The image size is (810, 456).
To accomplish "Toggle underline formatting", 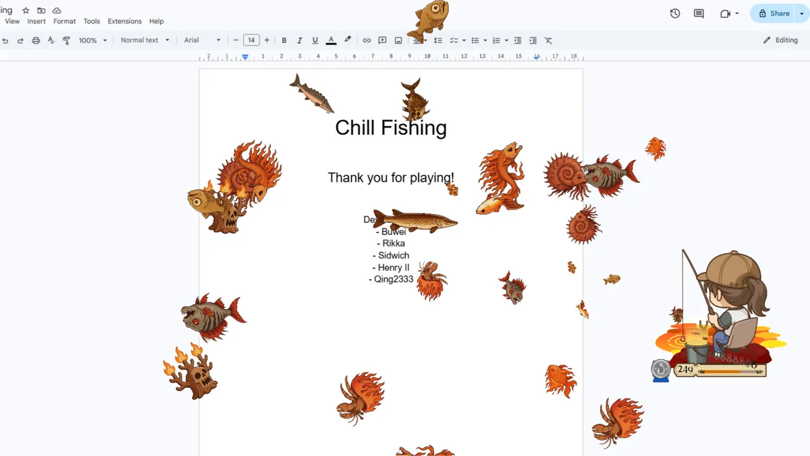I will tap(315, 40).
